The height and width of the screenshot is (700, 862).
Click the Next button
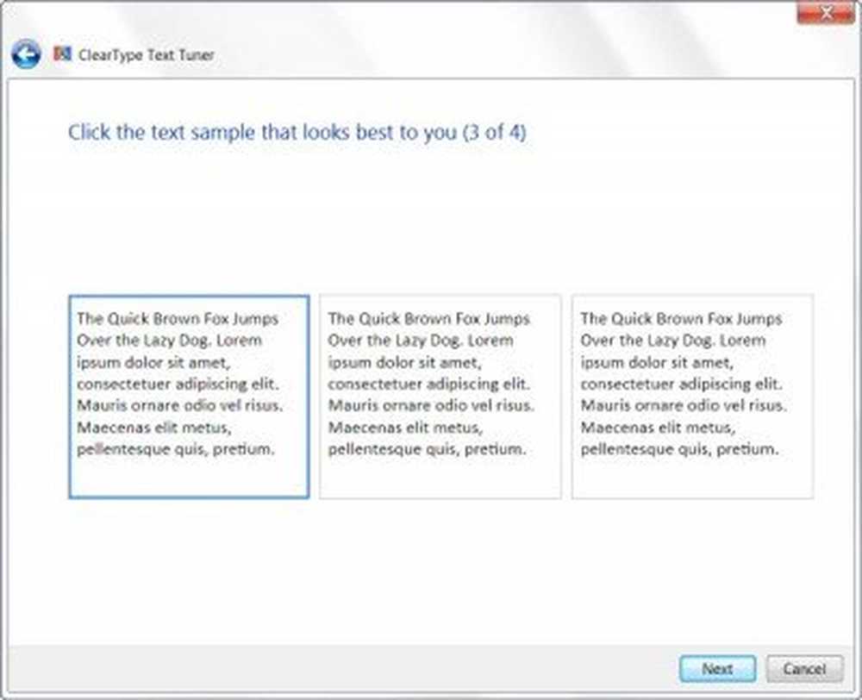pos(717,669)
